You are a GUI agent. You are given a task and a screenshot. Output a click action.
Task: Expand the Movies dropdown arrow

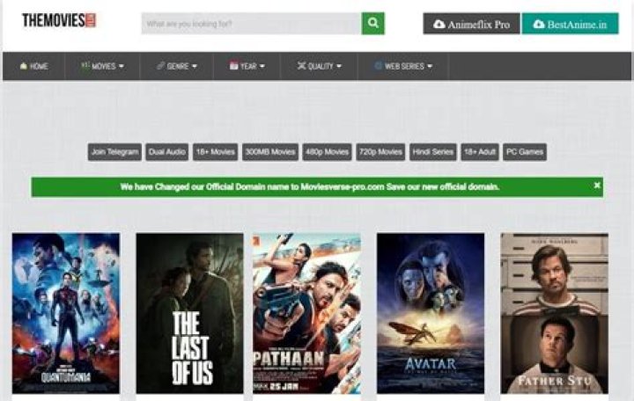pos(122,66)
